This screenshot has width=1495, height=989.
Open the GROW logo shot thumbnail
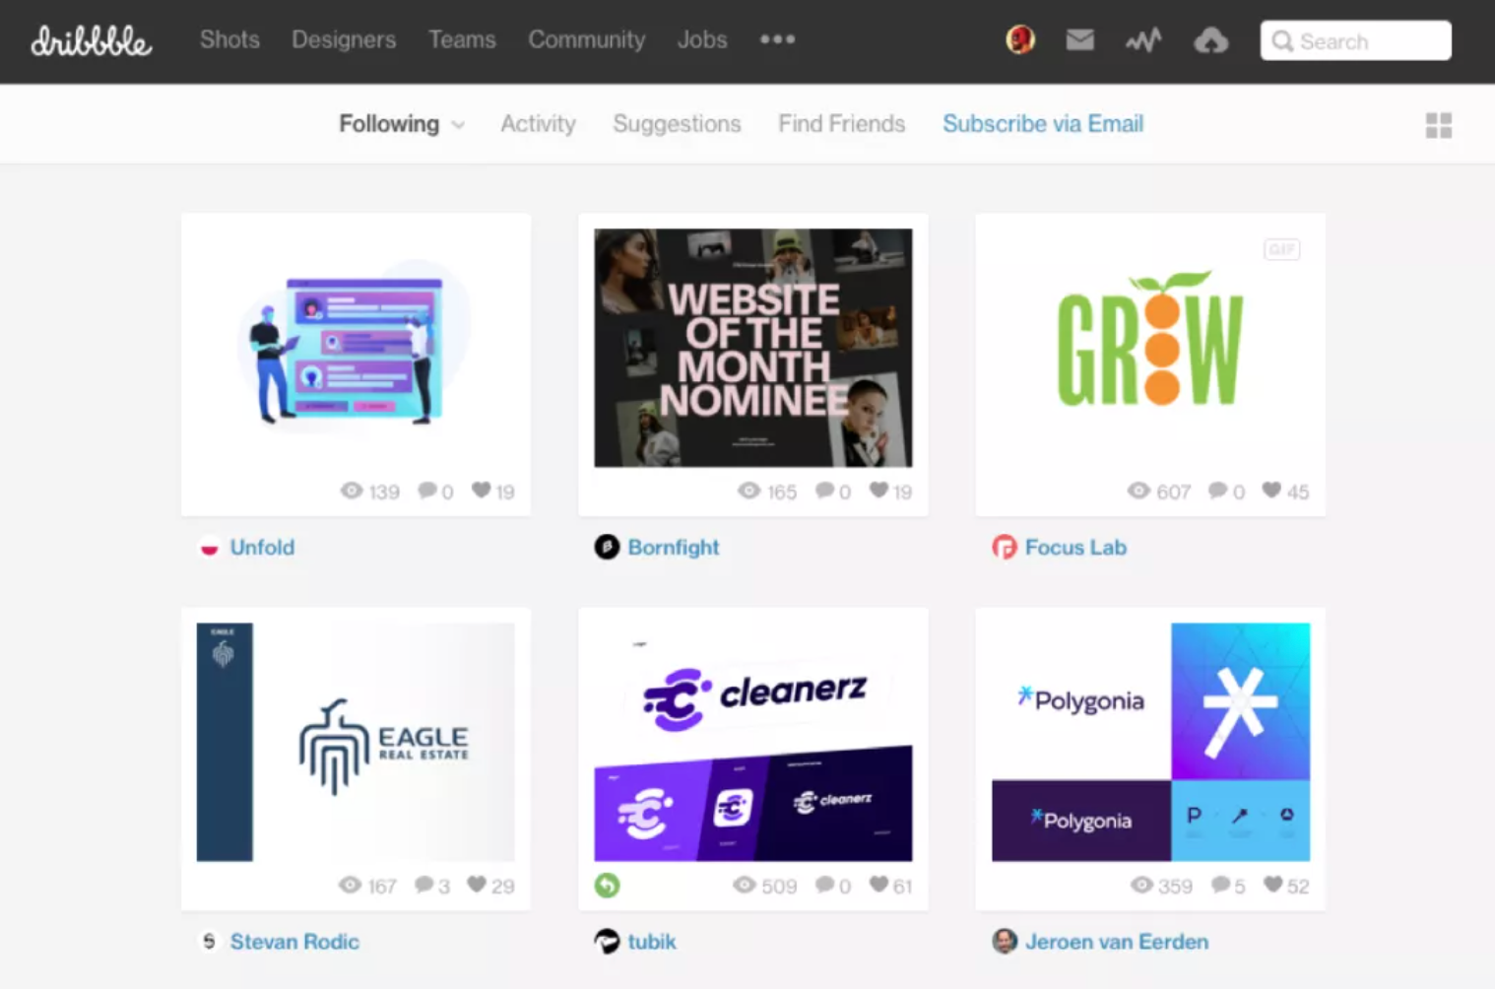tap(1150, 348)
